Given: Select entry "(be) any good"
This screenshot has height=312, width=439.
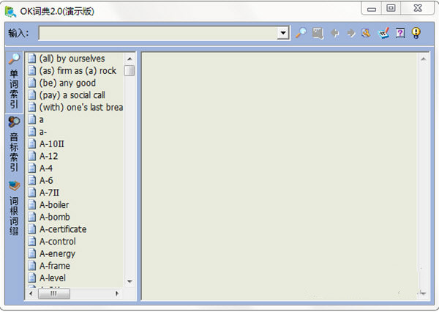Looking at the screenshot, I should pyautogui.click(x=67, y=83).
